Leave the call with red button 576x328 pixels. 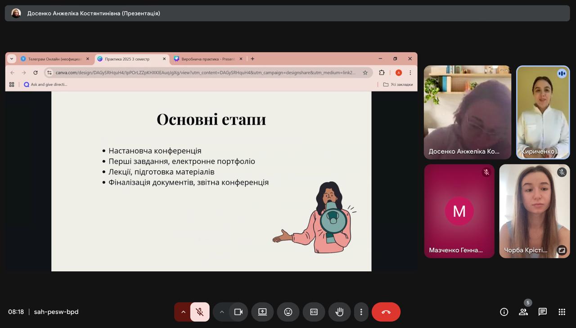tap(386, 312)
